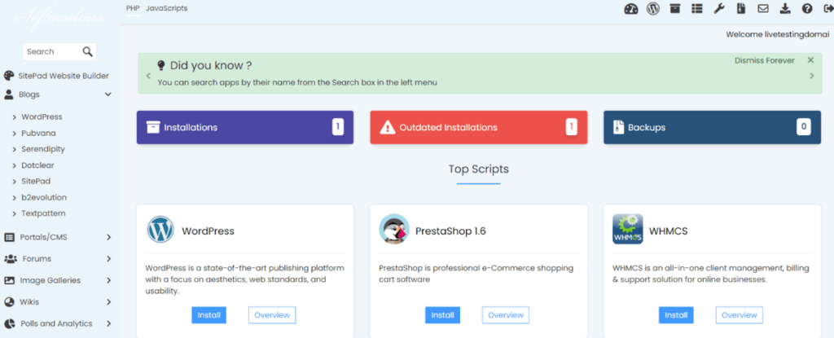Open Serendipity in the Blogs list

click(43, 149)
